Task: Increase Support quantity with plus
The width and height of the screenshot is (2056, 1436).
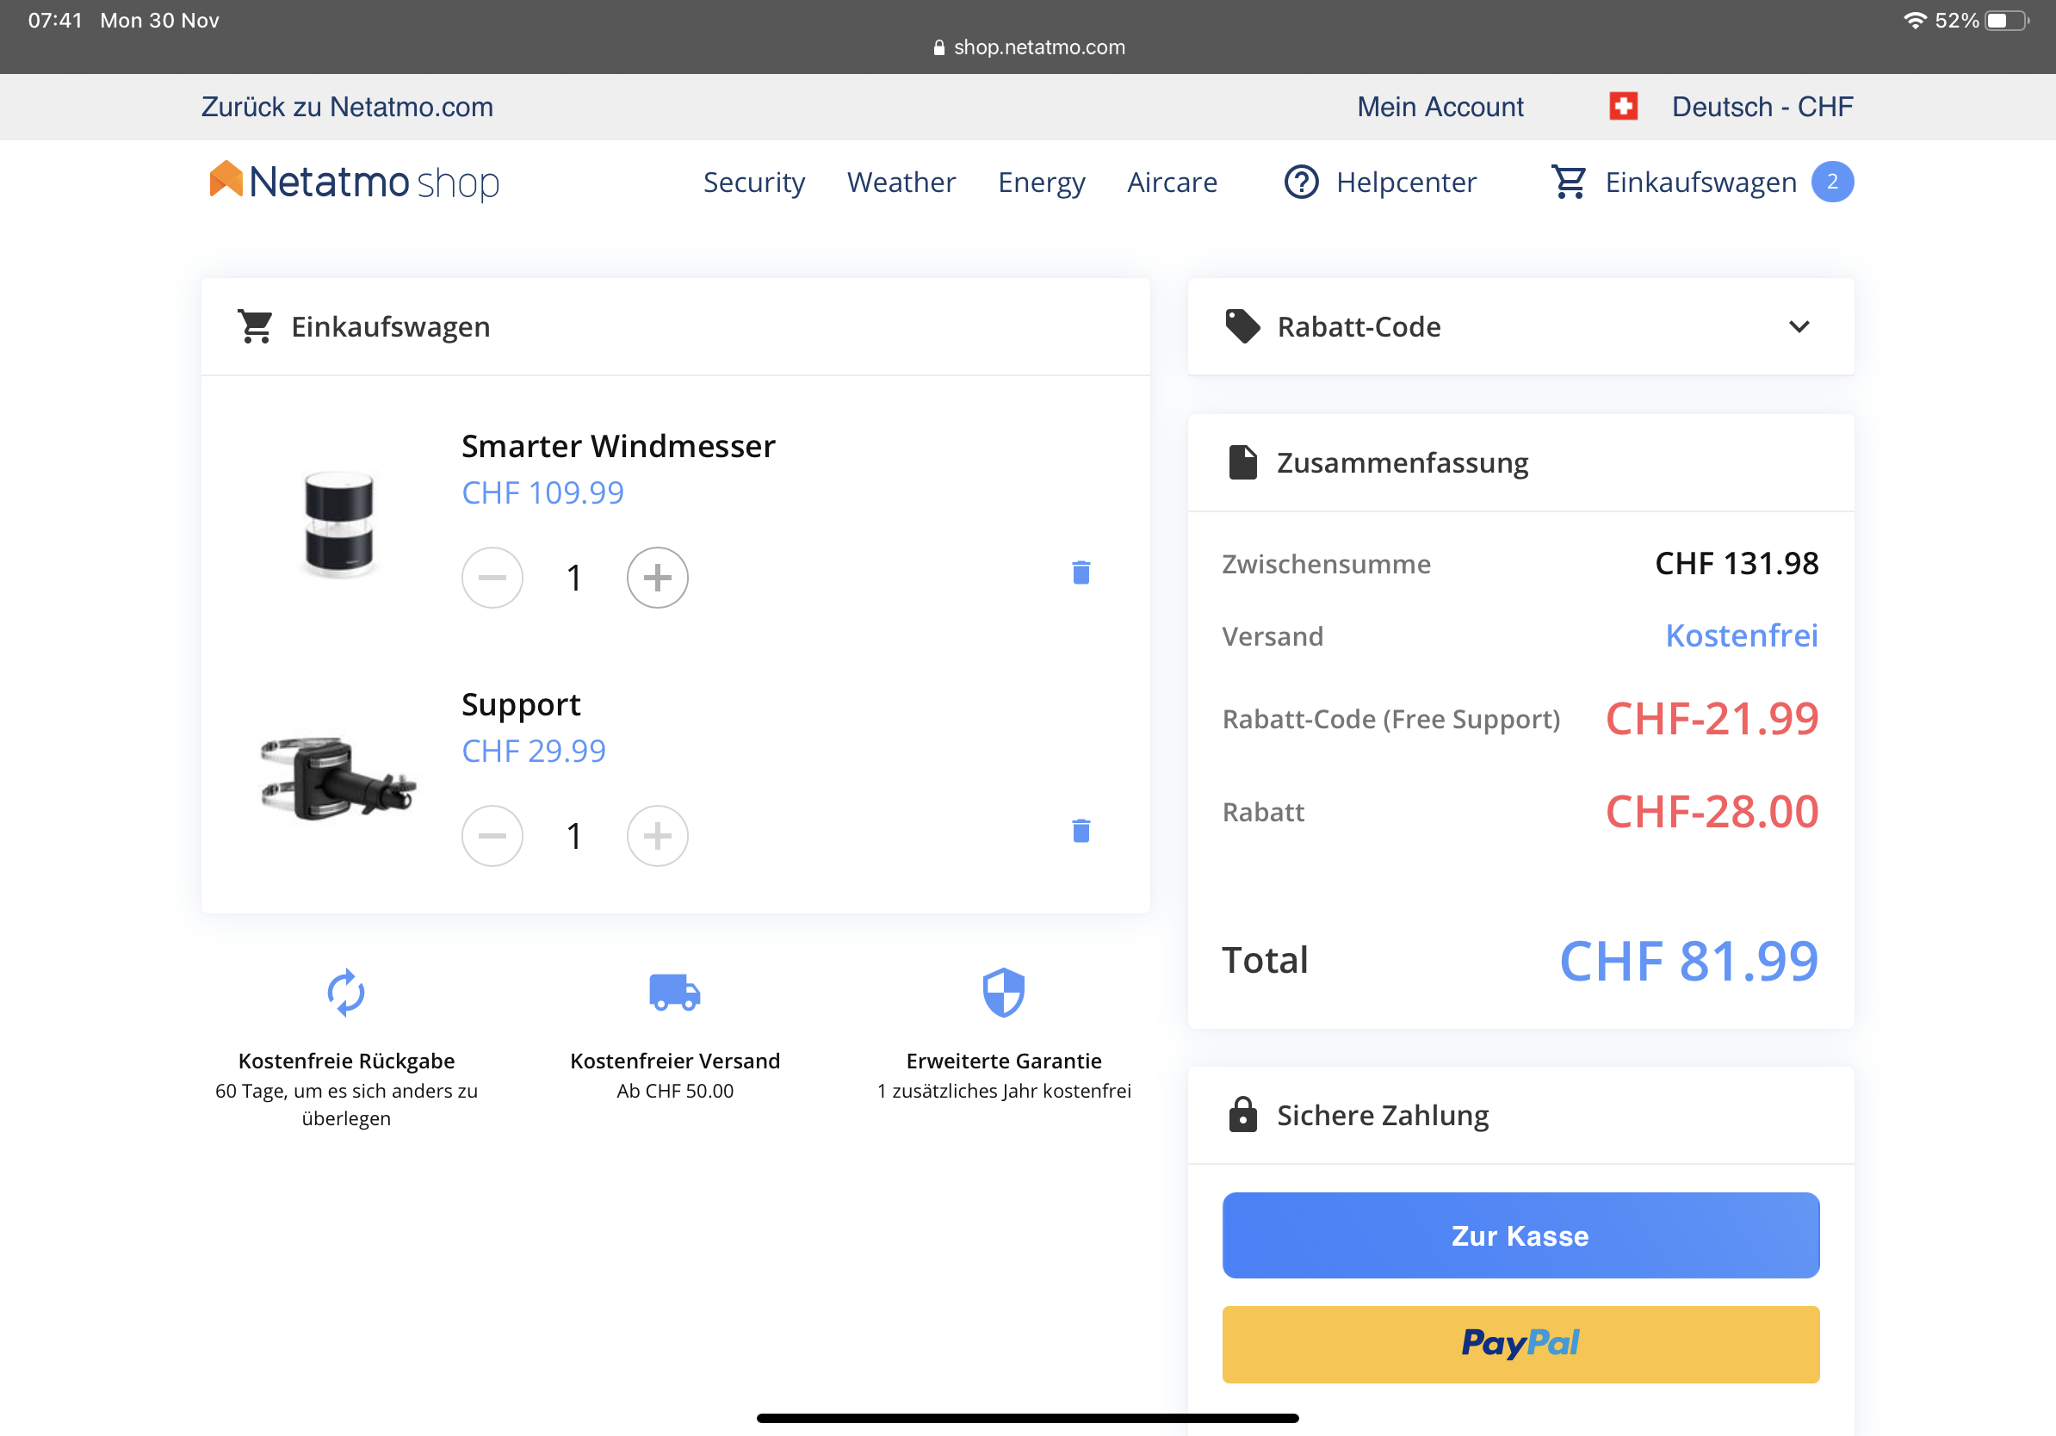Action: [x=657, y=835]
